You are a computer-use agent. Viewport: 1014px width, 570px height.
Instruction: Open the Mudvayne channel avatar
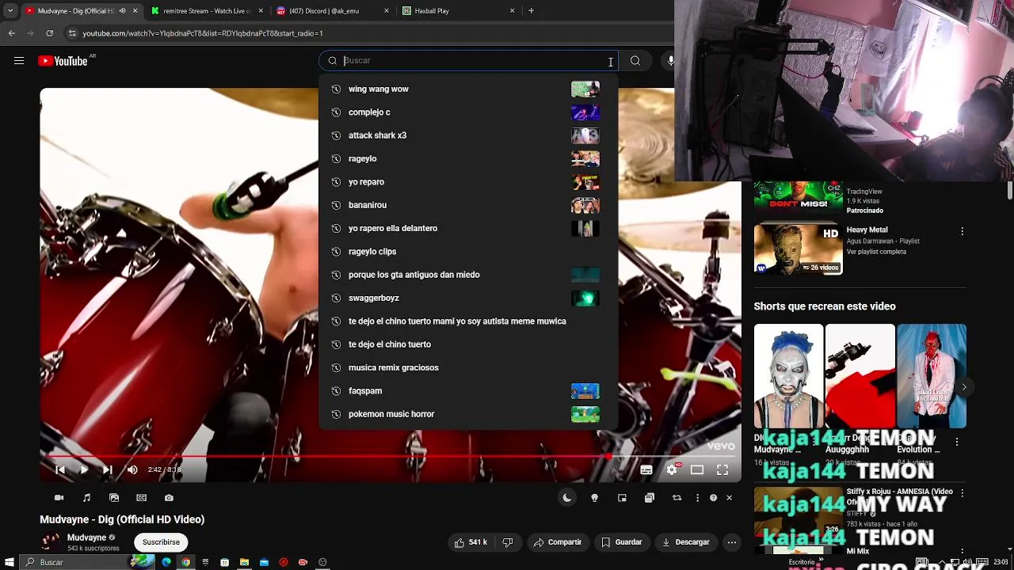click(x=50, y=542)
